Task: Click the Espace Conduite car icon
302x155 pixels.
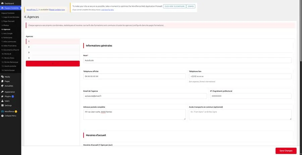Action: pos(2,8)
